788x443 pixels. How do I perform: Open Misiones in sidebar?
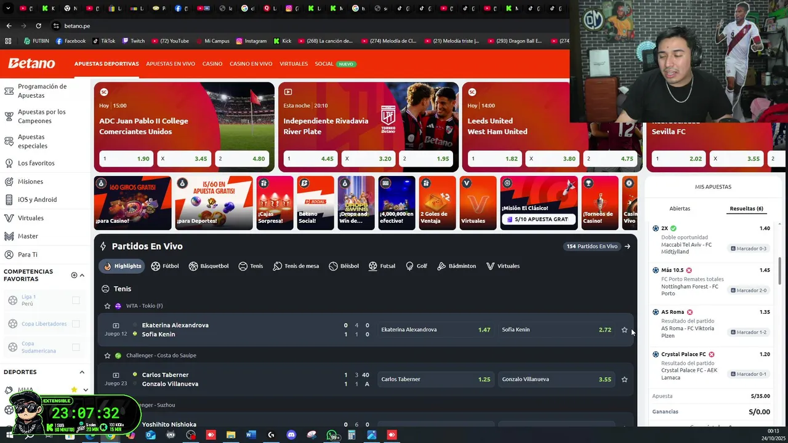coord(31,182)
